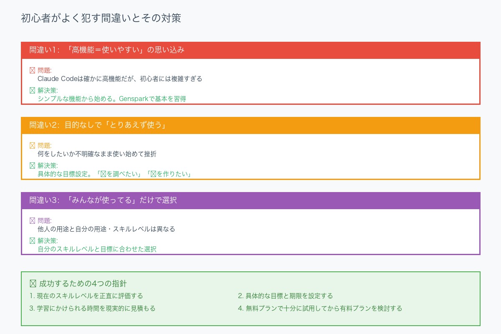
Task: Click the orange 問題: label in 間違い2 card
Action: 45,146
